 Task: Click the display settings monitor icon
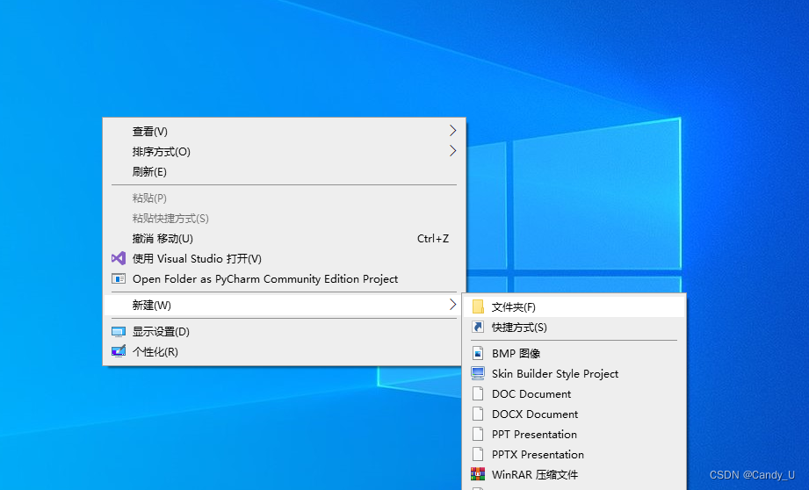[x=119, y=332]
